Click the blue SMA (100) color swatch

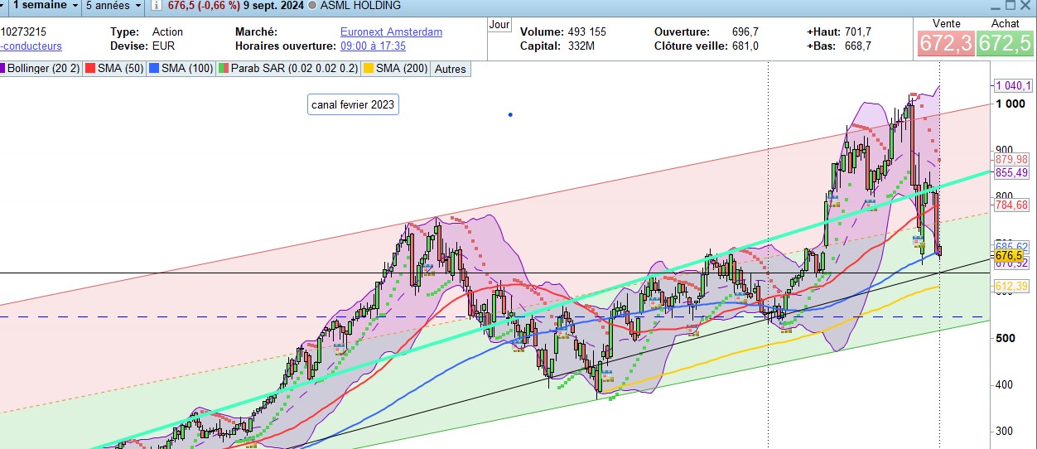(x=154, y=69)
